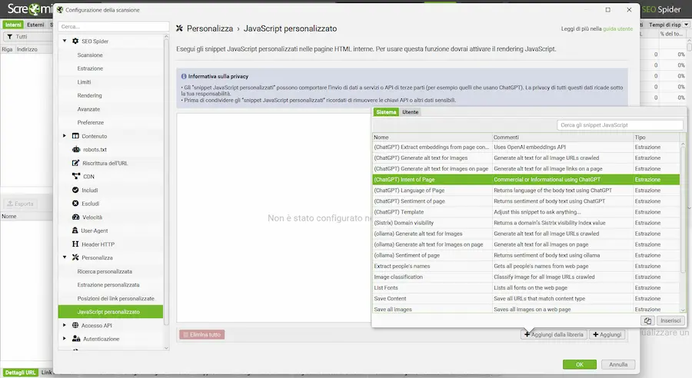Viewport: 692px width, 378px height.
Task: Select (ChatGPT) Sentiment of page snippet
Action: [x=526, y=201]
